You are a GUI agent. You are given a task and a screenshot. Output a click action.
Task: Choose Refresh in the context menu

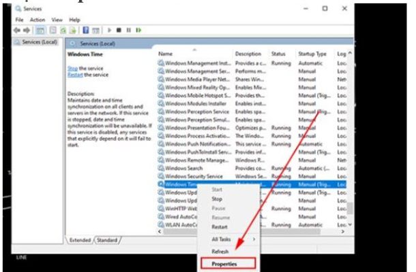[220, 252]
